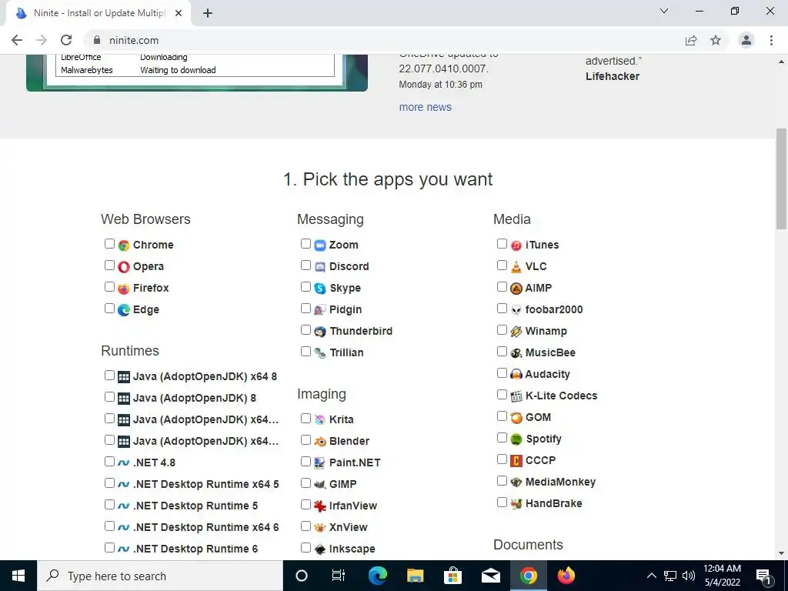Screen dimensions: 788x591
Task: Enable the VLC checkbox
Action: click(x=502, y=265)
